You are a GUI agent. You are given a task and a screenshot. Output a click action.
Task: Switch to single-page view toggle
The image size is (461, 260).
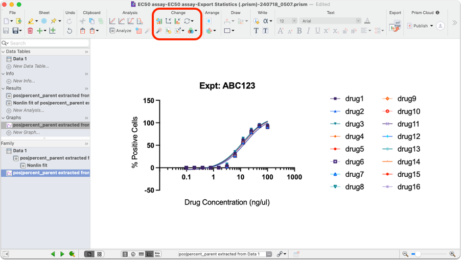pyautogui.click(x=89, y=254)
